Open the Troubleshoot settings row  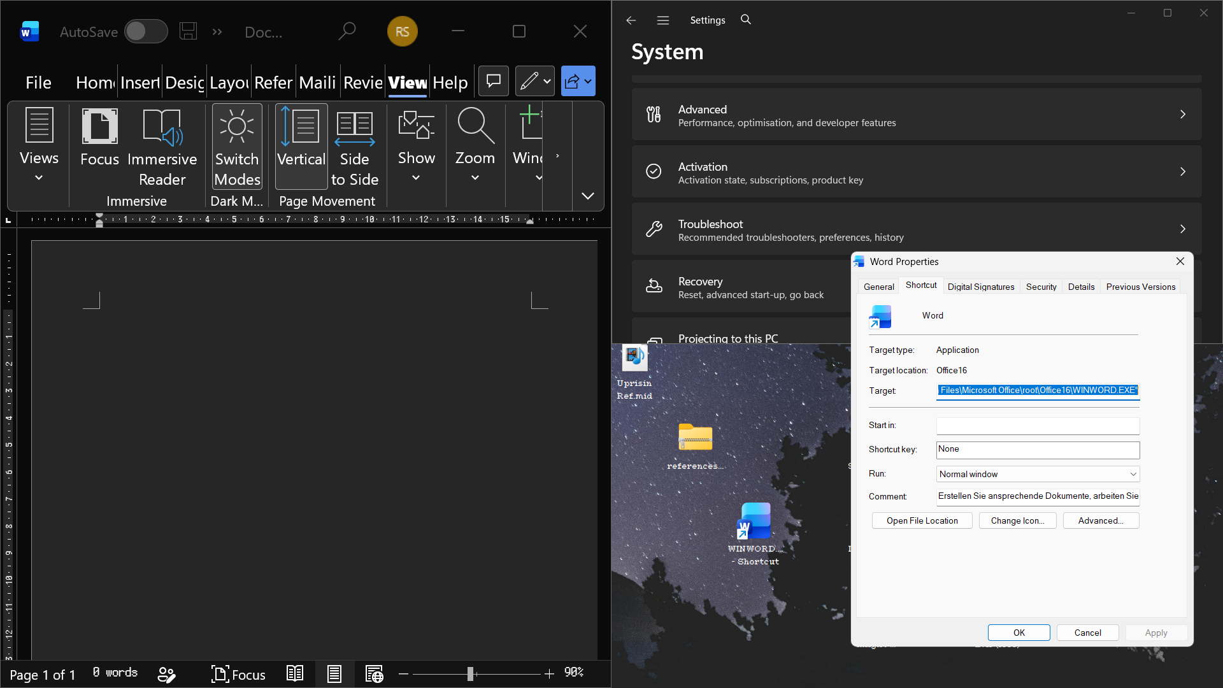(x=916, y=229)
